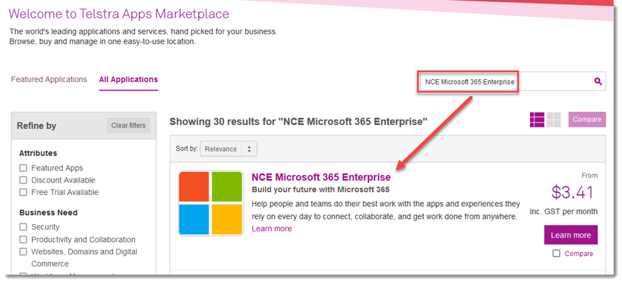
Task: Tick the Compare checkbox under the price
Action: [556, 253]
